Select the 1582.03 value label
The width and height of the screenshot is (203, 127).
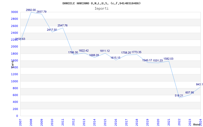[x=168, y=59]
